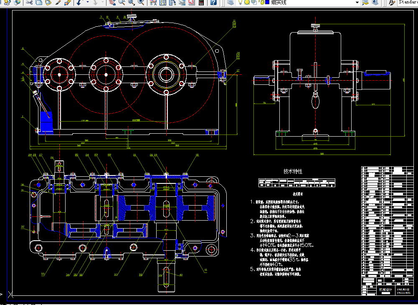This screenshot has width=418, height=305.
Task: Click the Paste clipboard icon
Action: coord(48,3)
